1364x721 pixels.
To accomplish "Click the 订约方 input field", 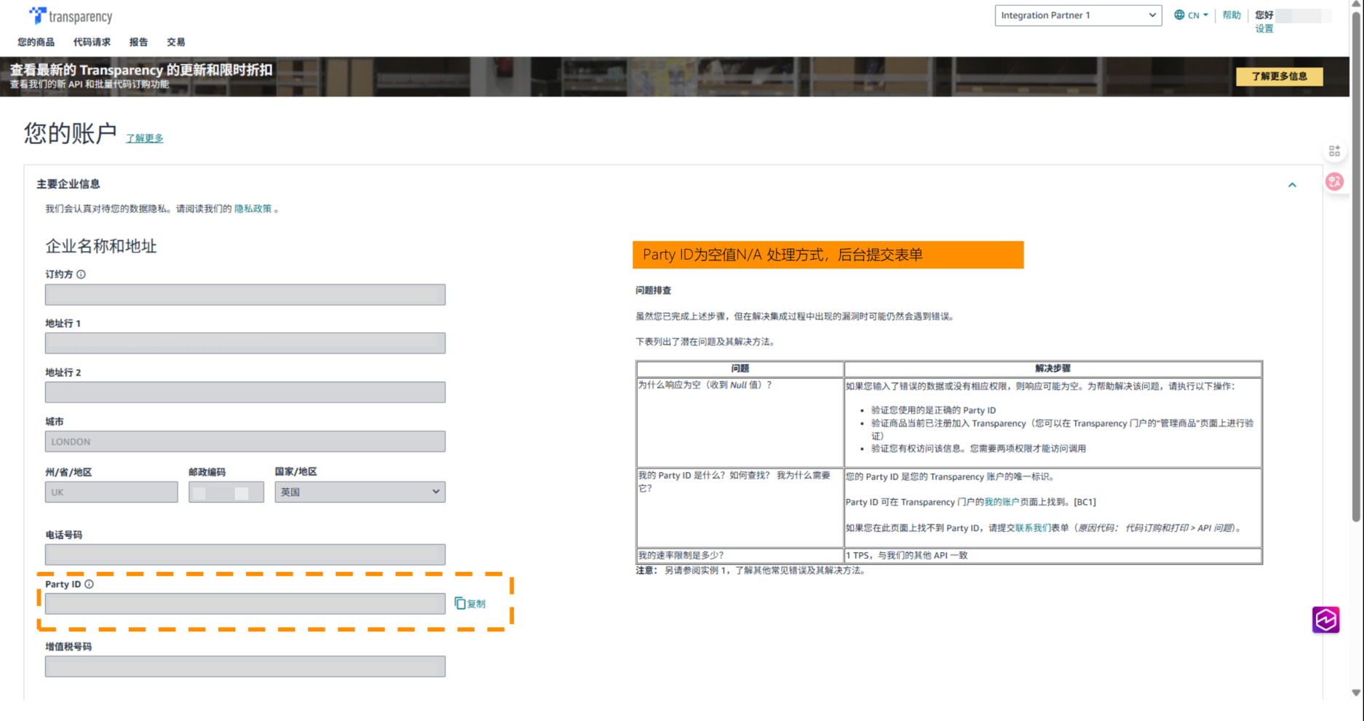I will pyautogui.click(x=245, y=295).
